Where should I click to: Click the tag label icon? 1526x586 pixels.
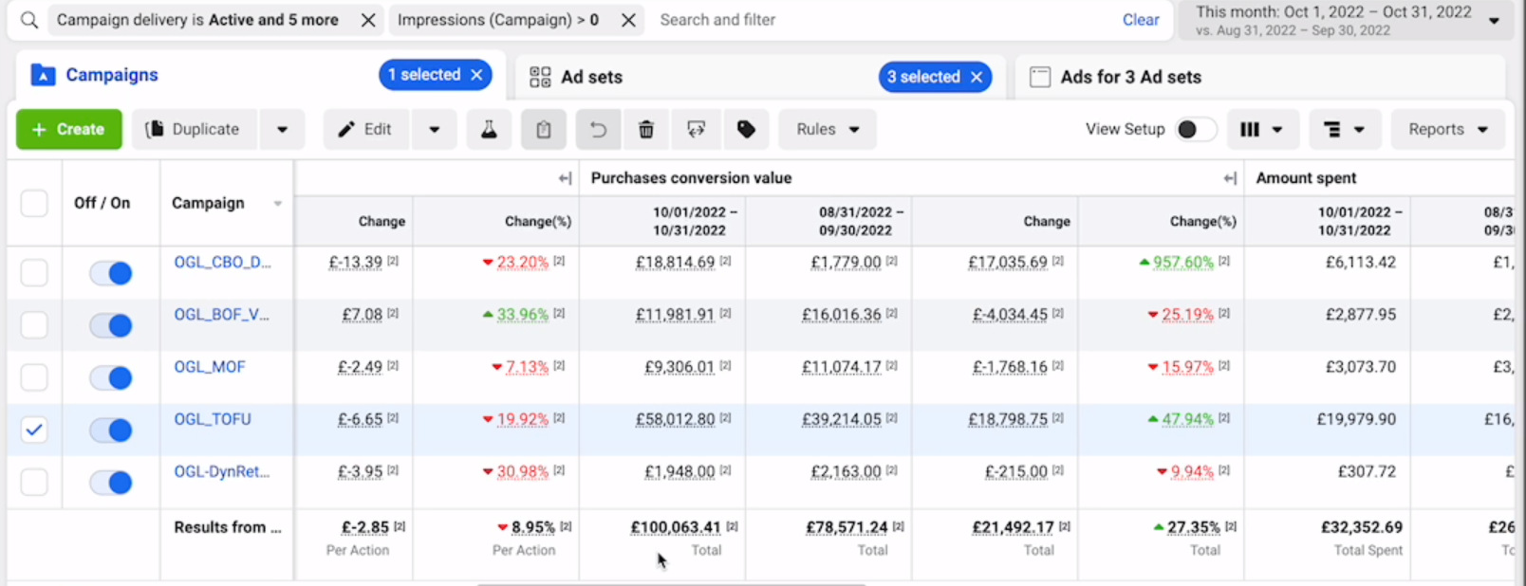point(747,129)
